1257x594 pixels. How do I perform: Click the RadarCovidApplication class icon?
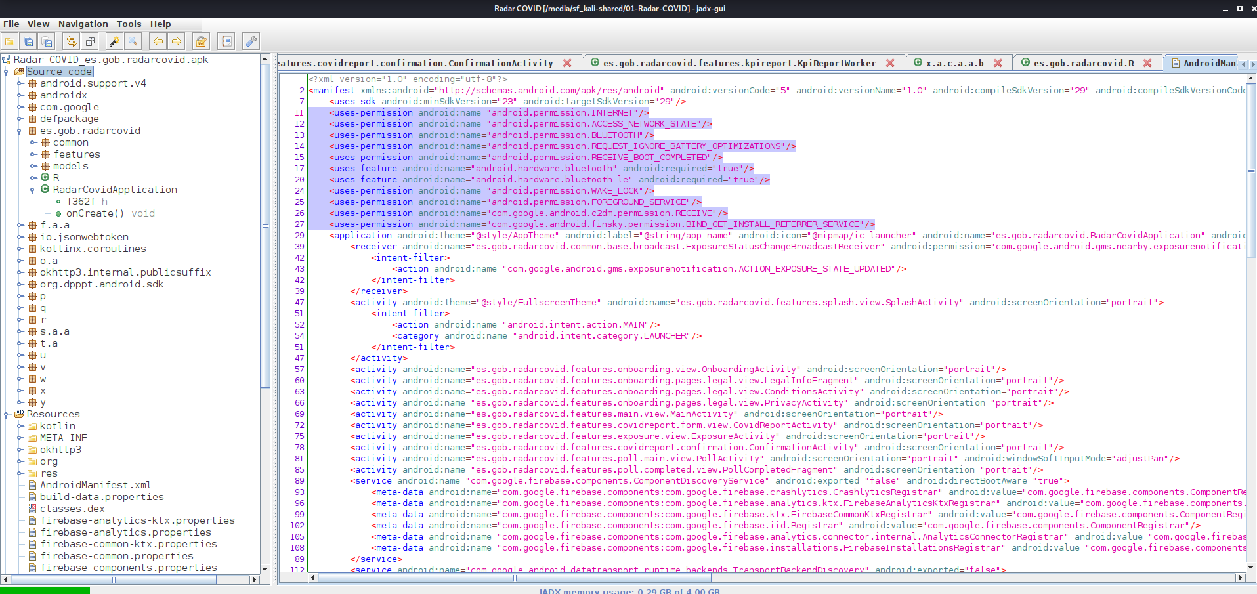coord(45,189)
